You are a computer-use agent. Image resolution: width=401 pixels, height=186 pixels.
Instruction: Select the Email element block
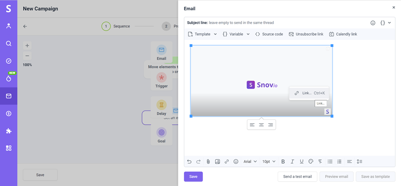click(161, 53)
